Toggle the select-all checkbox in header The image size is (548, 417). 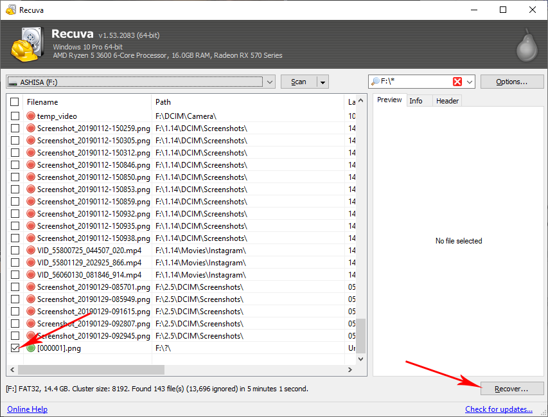[15, 102]
